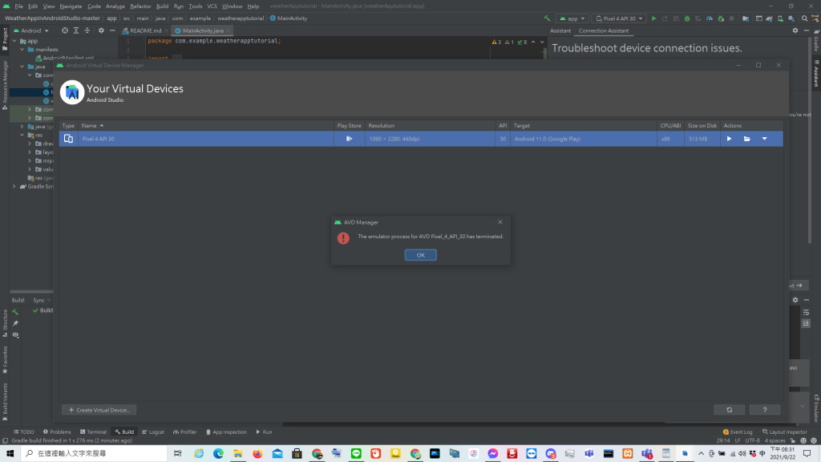The image size is (821, 462).
Task: Open the Logcat tool window
Action: (x=153, y=432)
